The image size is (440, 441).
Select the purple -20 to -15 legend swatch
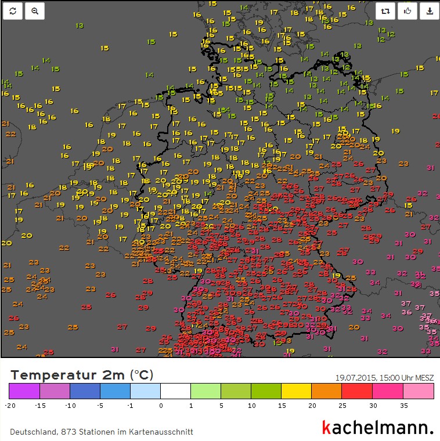click(x=24, y=391)
